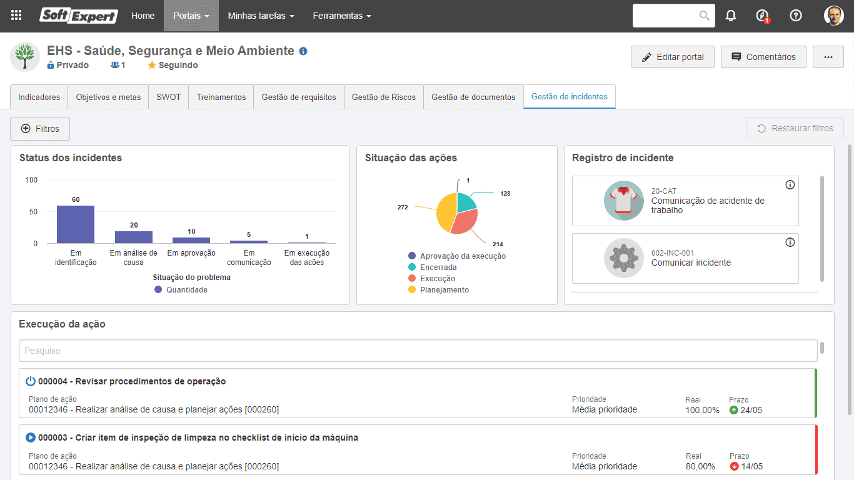Toggle Aprovação da execução legend item
The width and height of the screenshot is (854, 480).
[457, 256]
